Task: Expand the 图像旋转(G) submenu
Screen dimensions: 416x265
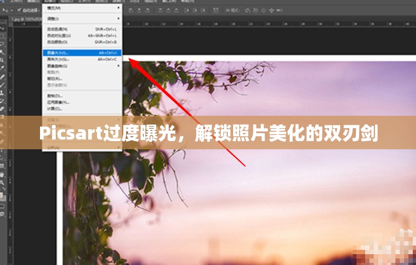Action: point(82,66)
